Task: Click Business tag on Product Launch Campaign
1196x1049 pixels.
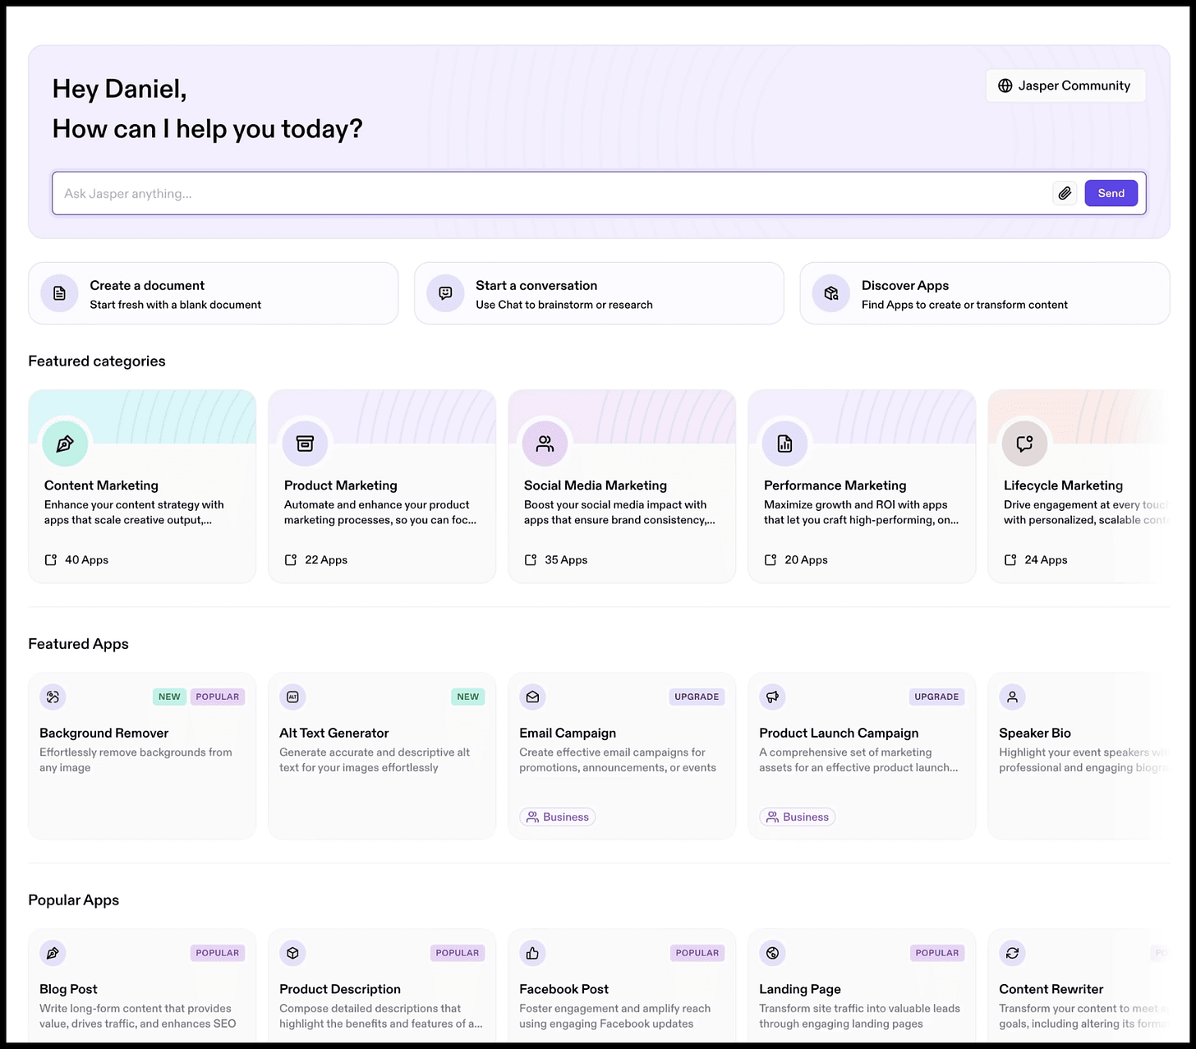Action: (798, 817)
